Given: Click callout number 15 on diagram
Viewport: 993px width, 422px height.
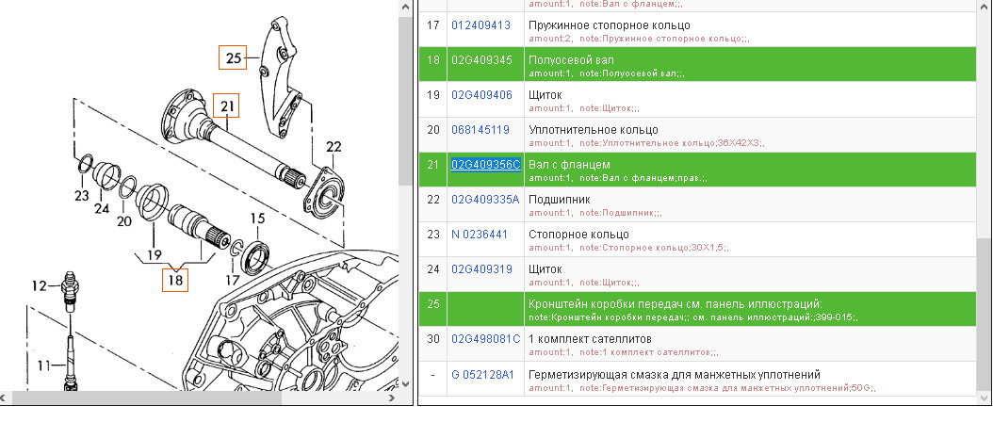Looking at the screenshot, I should point(257,219).
